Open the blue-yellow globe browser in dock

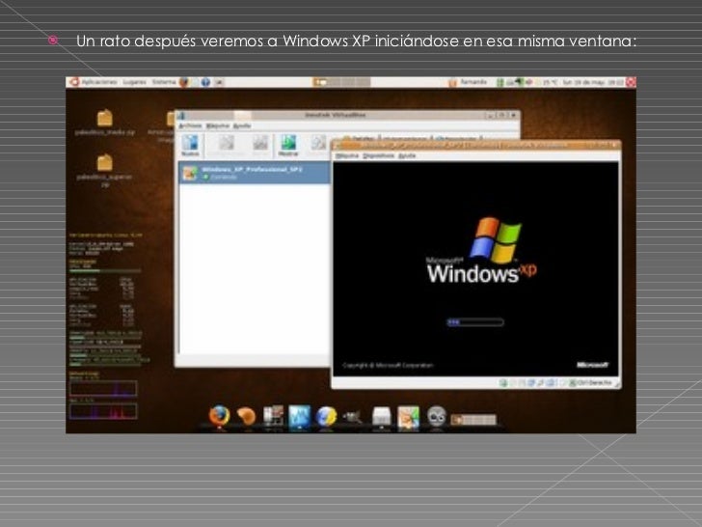click(x=326, y=417)
